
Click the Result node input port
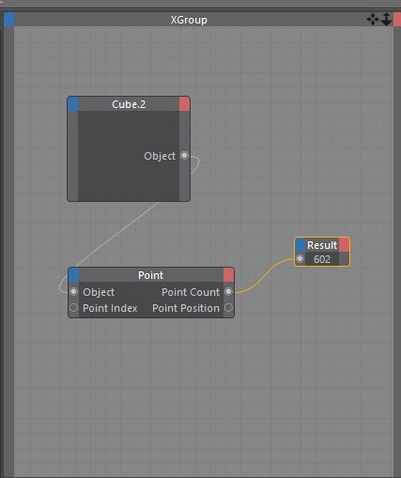(300, 259)
